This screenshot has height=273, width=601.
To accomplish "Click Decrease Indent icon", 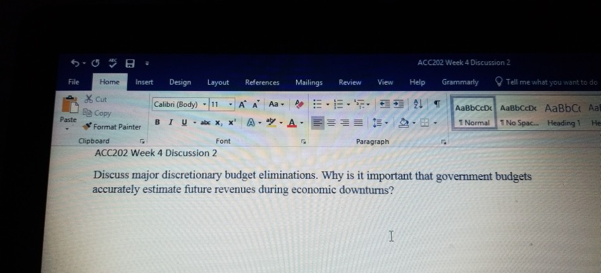I will pos(385,104).
